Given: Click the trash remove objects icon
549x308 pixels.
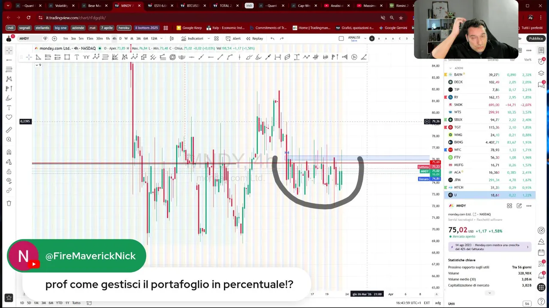Looking at the screenshot, I should [x=9, y=203].
